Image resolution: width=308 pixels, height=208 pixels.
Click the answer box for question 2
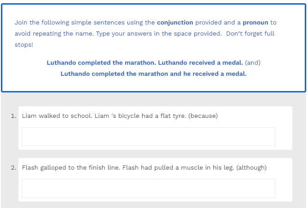148,189
